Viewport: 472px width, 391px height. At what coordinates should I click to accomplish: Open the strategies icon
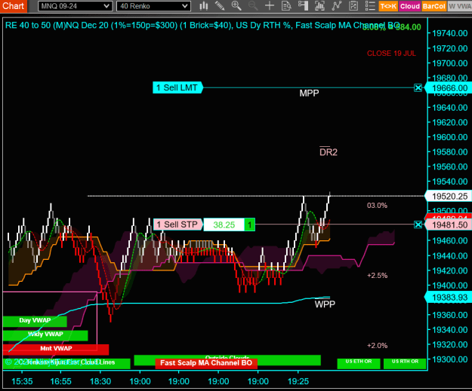337,6
